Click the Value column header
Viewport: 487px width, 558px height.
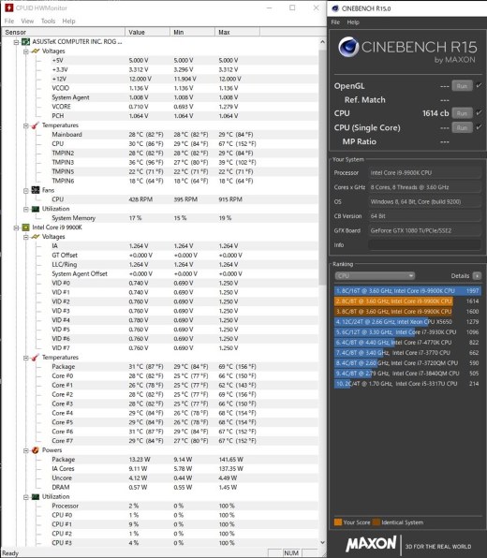(x=147, y=32)
